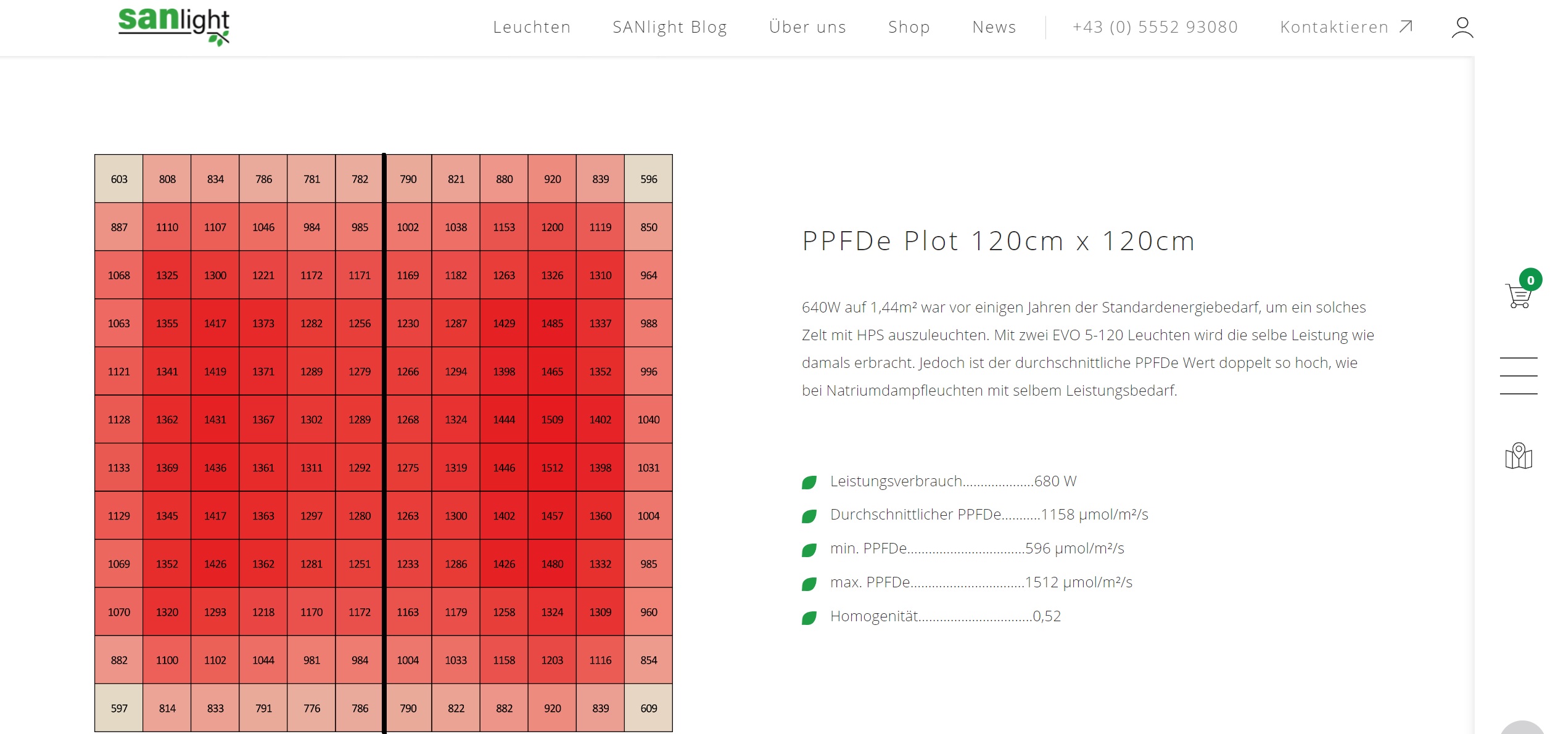
Task: Open the hamburger menu lines
Action: point(1519,375)
